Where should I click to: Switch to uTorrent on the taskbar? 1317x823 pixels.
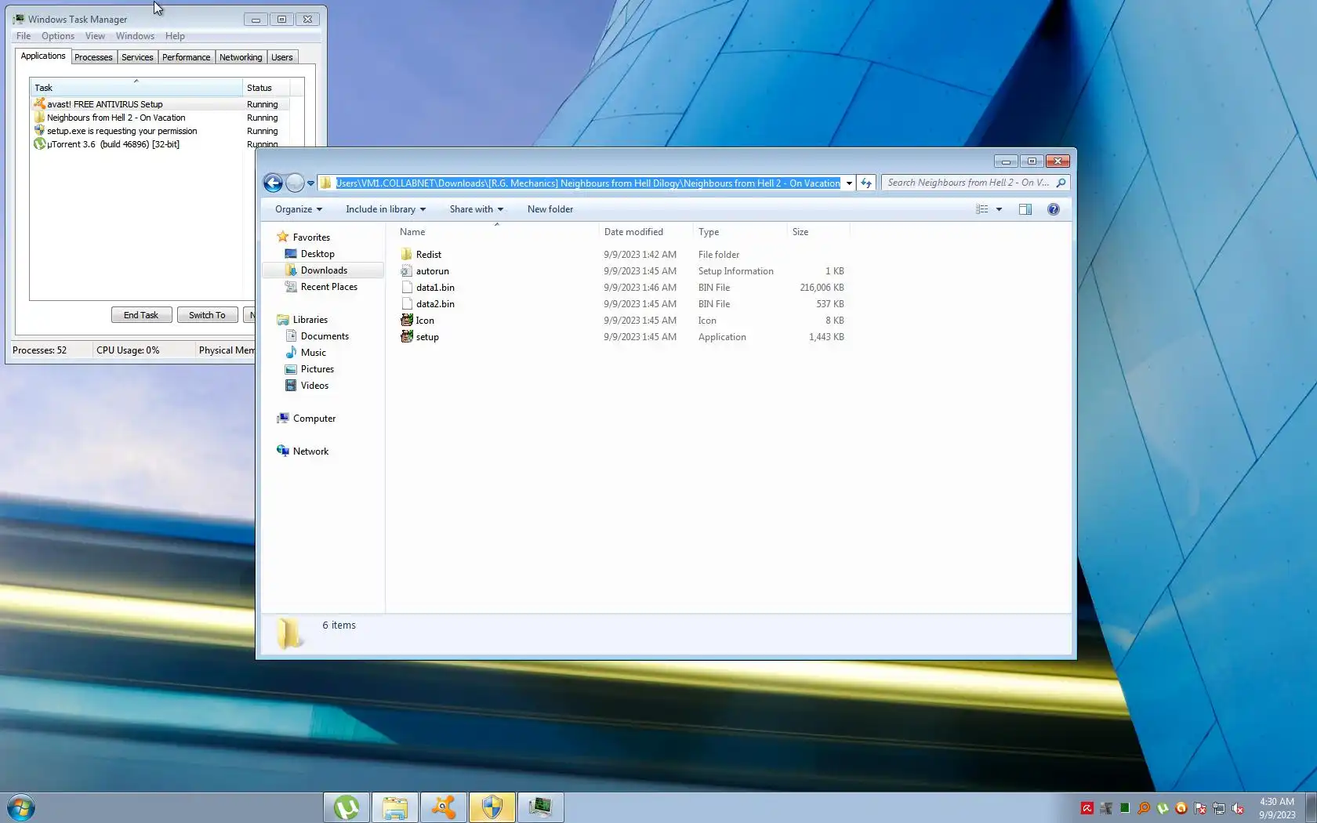pos(346,807)
